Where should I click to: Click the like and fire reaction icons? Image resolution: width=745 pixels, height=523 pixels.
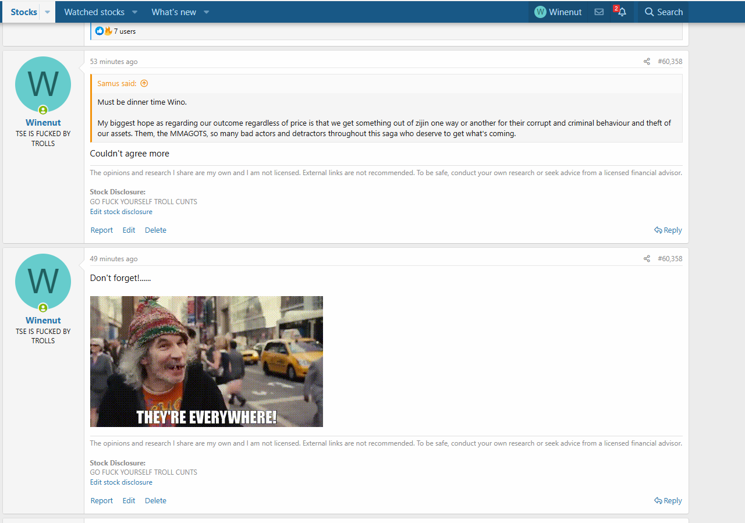[104, 31]
